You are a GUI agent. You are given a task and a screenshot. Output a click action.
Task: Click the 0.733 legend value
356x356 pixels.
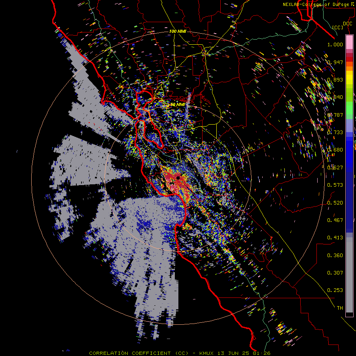coord(335,132)
